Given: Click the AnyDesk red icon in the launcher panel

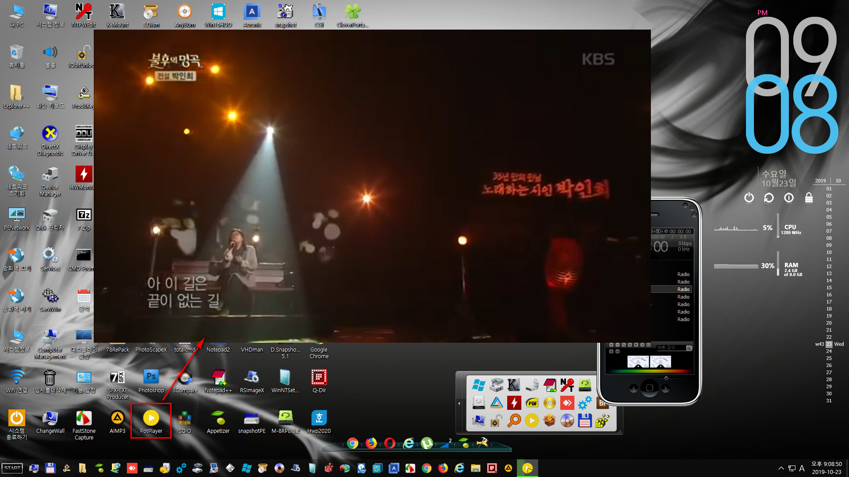Looking at the screenshot, I should [567, 403].
